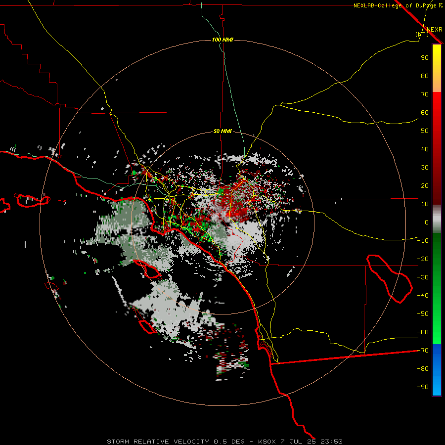Click the '-80' value on the velocity scale
The image size is (445, 445).
pyautogui.click(x=423, y=369)
